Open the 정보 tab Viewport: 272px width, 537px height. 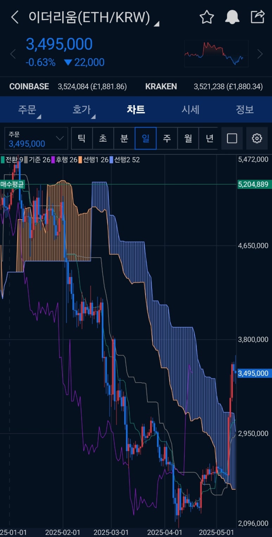[245, 110]
